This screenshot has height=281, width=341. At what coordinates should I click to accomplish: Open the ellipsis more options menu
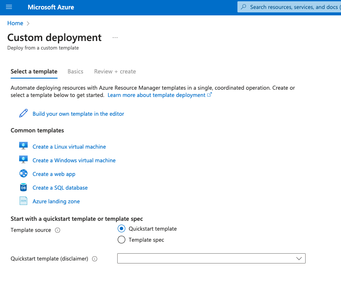click(x=115, y=38)
